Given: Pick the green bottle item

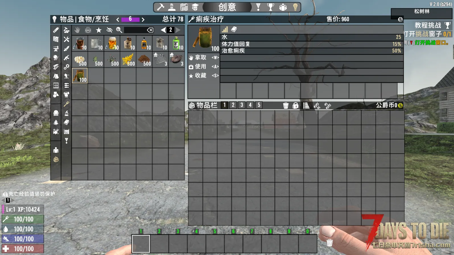Looking at the screenshot, I should (x=176, y=43).
